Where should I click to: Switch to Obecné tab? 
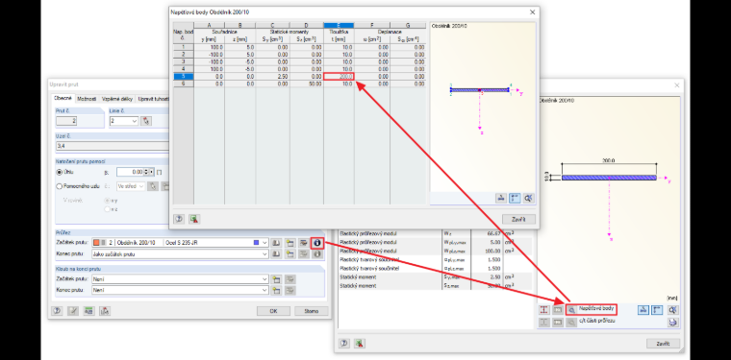point(62,99)
